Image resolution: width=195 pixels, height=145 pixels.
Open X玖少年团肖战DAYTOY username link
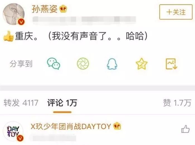71,126
